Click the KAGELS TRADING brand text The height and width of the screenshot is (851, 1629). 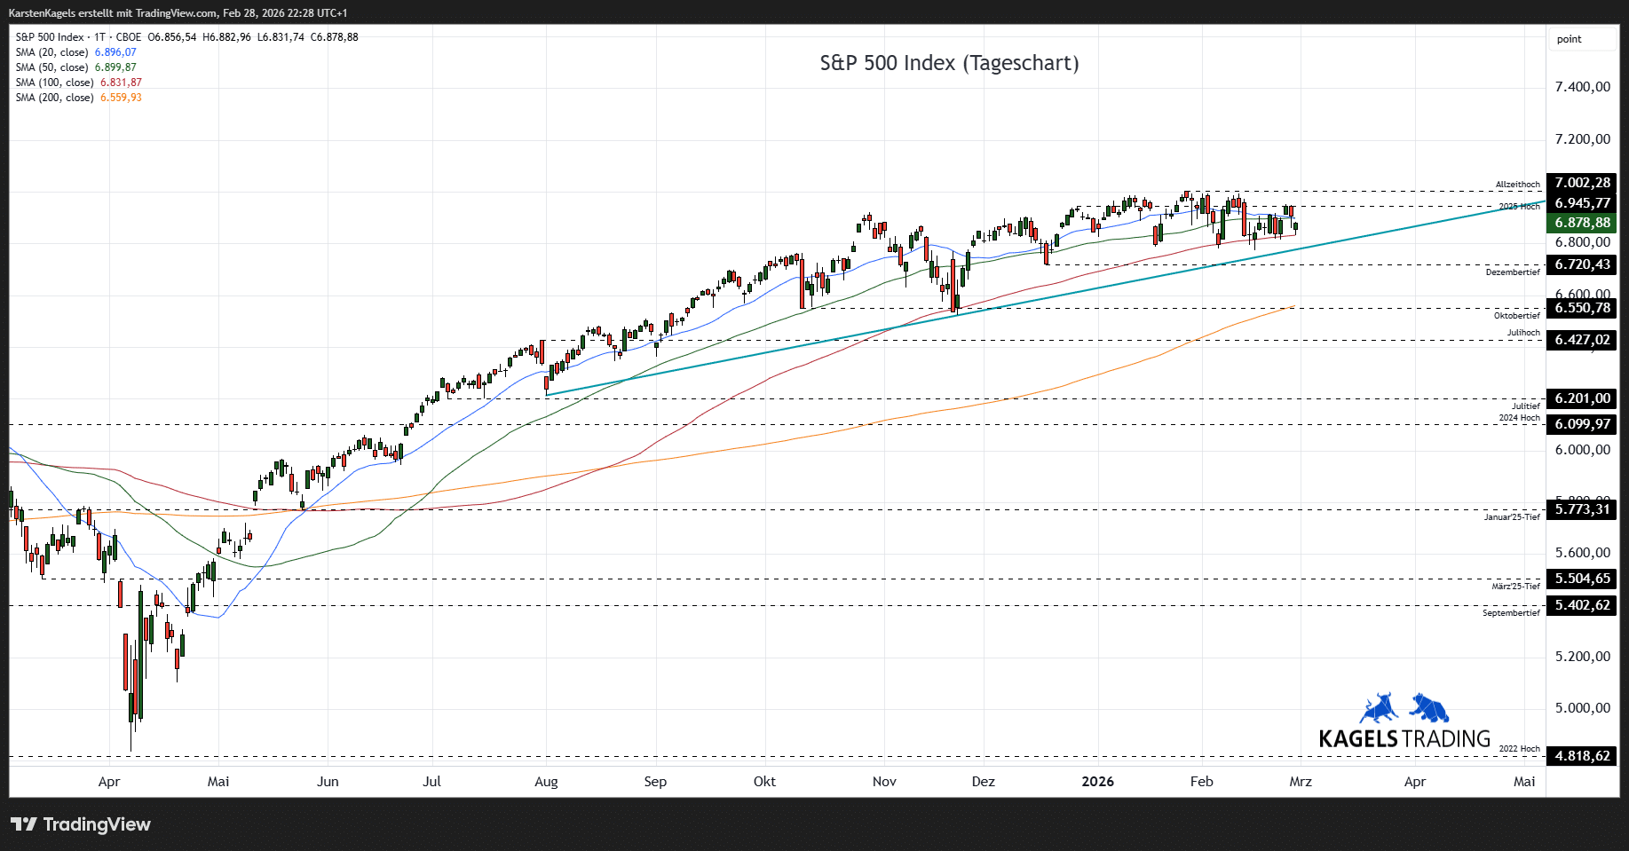click(1404, 739)
